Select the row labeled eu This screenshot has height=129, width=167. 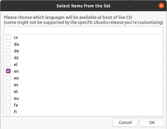(83, 98)
